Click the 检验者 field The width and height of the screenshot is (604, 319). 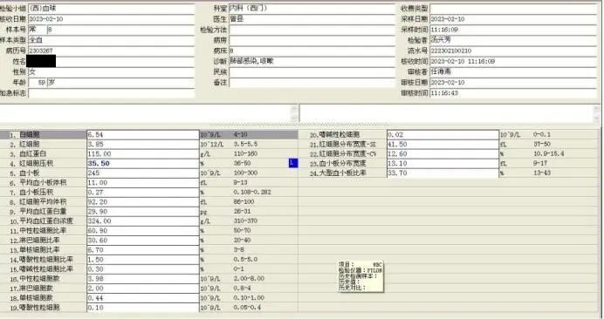[513, 40]
